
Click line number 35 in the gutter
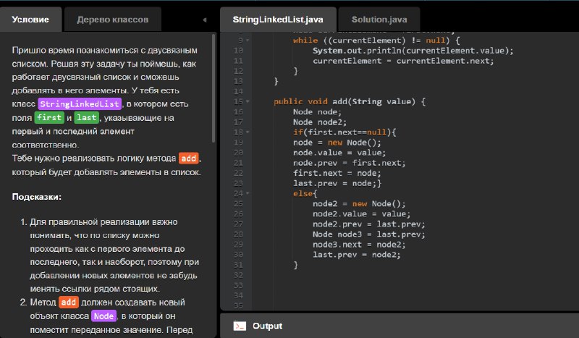(238, 306)
